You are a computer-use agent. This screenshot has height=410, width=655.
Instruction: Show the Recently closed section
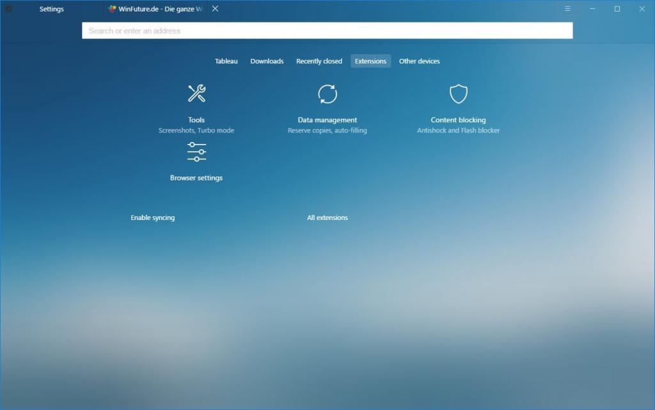click(x=319, y=61)
